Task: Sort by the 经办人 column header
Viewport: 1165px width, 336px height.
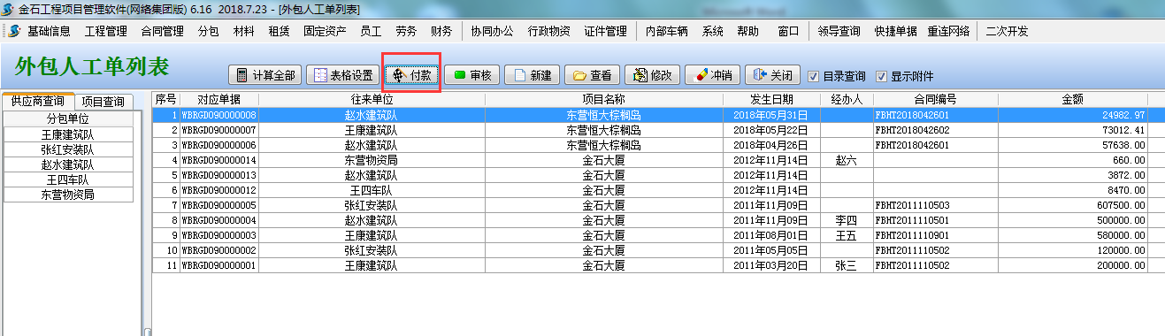Action: (x=847, y=99)
